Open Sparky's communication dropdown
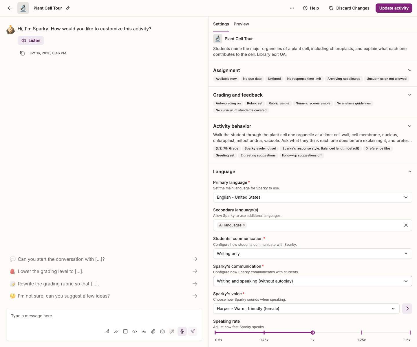This screenshot has width=417, height=347. [313, 281]
